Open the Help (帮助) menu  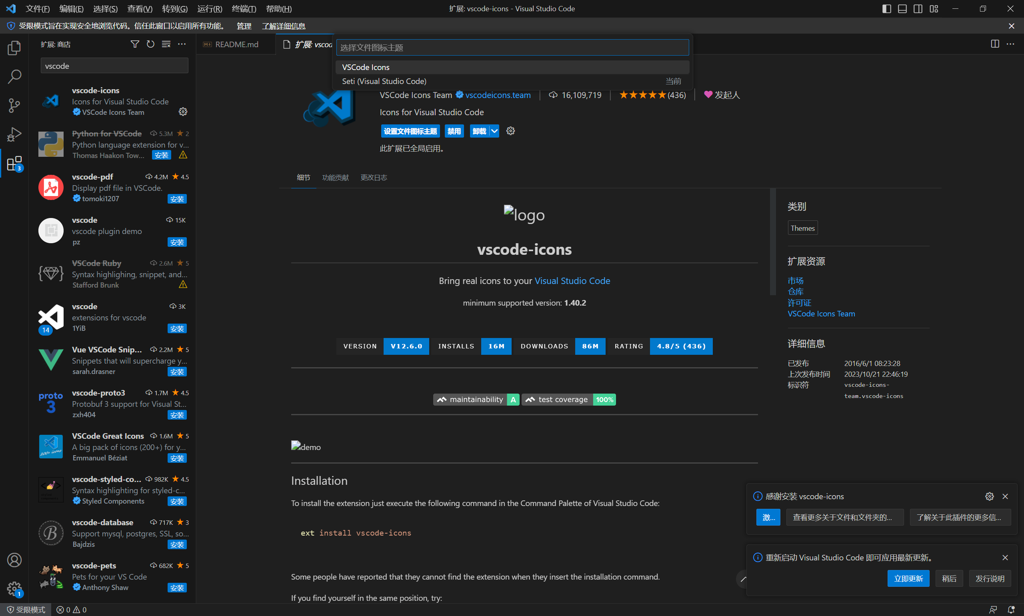279,9
